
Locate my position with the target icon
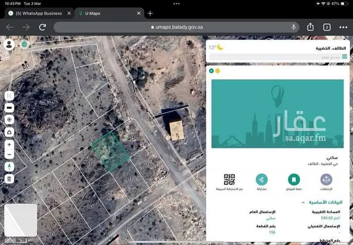pos(9,119)
